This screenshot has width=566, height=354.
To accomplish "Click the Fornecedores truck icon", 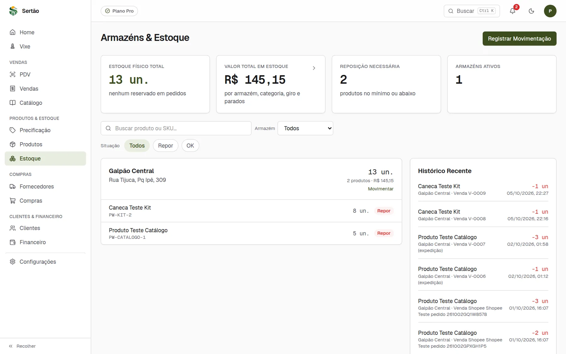I will 13,187.
